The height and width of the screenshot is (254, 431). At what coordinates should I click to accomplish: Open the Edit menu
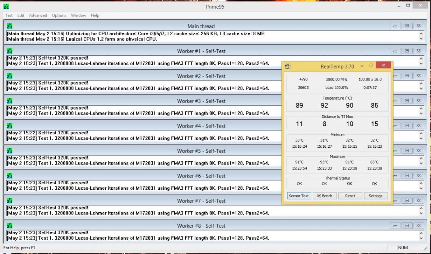click(x=21, y=15)
